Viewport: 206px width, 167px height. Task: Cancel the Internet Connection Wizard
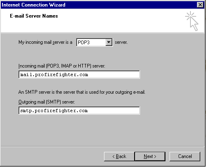point(185,156)
